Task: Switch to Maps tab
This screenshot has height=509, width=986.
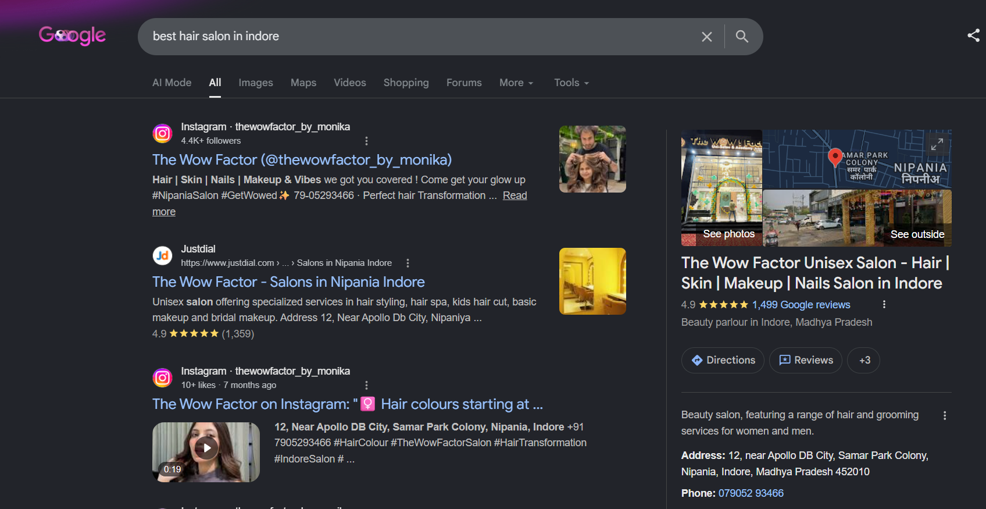Action: pos(303,83)
